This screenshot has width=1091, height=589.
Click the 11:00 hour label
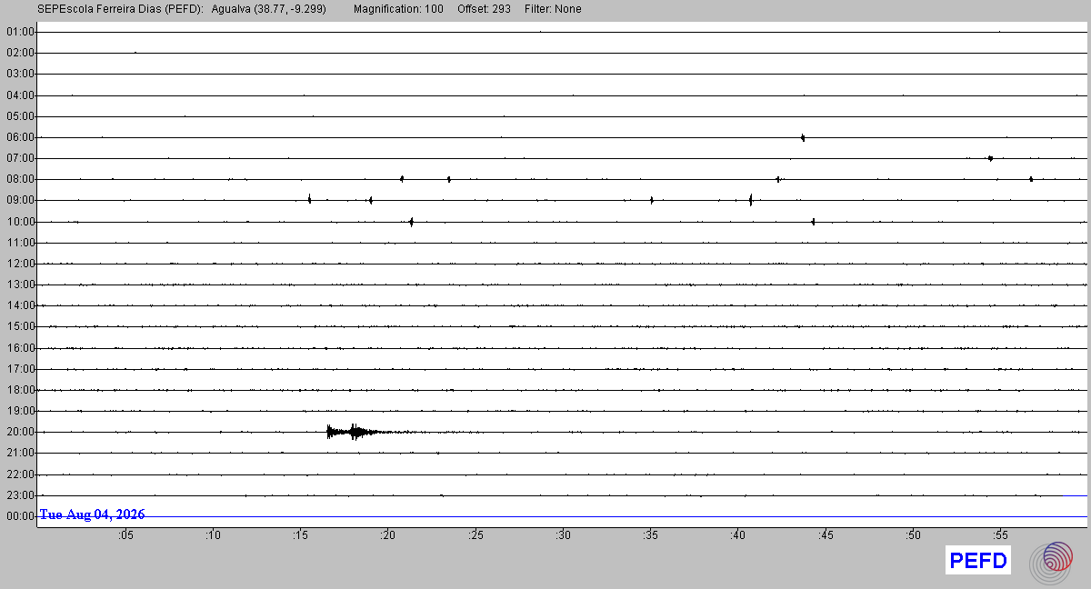(20, 243)
